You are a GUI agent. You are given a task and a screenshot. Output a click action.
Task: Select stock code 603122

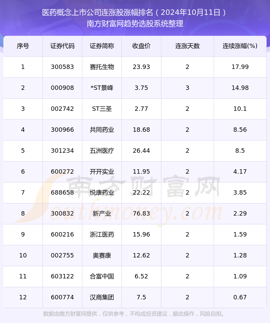(62, 276)
